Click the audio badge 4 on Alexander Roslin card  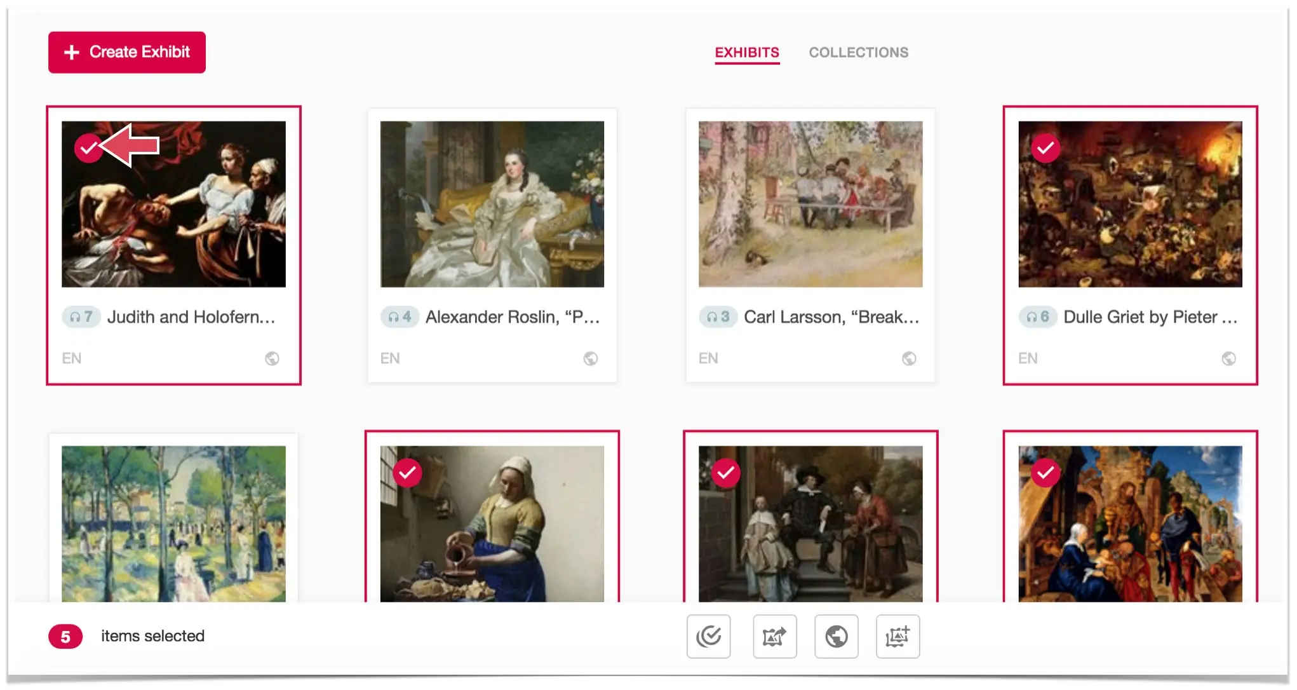(x=400, y=316)
